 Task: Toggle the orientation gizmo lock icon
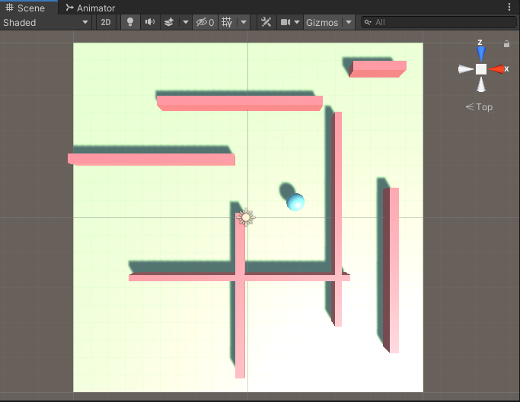[506, 44]
